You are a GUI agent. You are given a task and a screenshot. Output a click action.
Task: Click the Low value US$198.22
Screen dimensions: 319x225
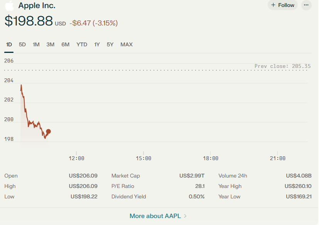pyautogui.click(x=84, y=196)
